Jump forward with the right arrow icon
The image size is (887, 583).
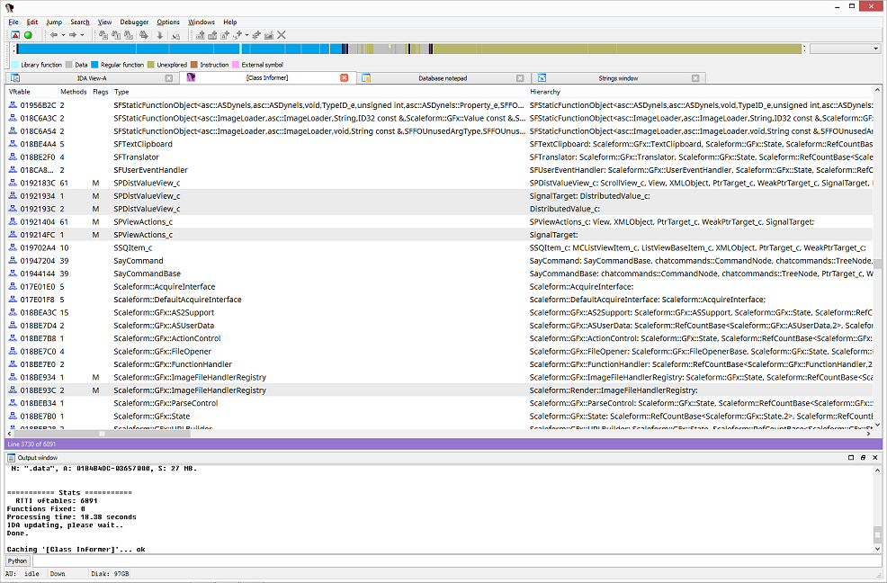pyautogui.click(x=73, y=35)
